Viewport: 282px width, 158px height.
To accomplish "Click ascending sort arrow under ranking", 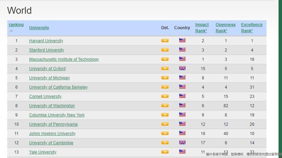I will click(x=11, y=31).
